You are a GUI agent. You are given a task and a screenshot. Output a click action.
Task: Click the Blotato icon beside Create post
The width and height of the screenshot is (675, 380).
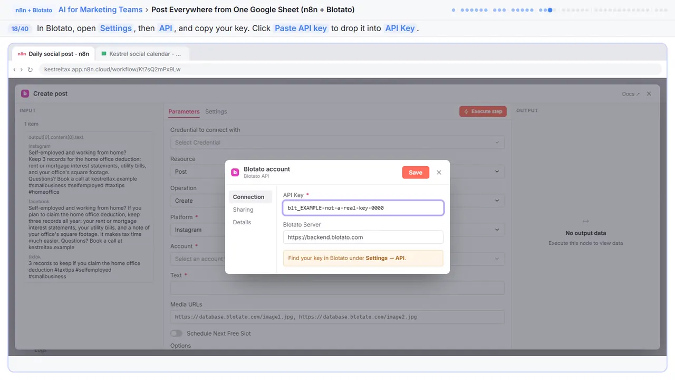click(25, 93)
